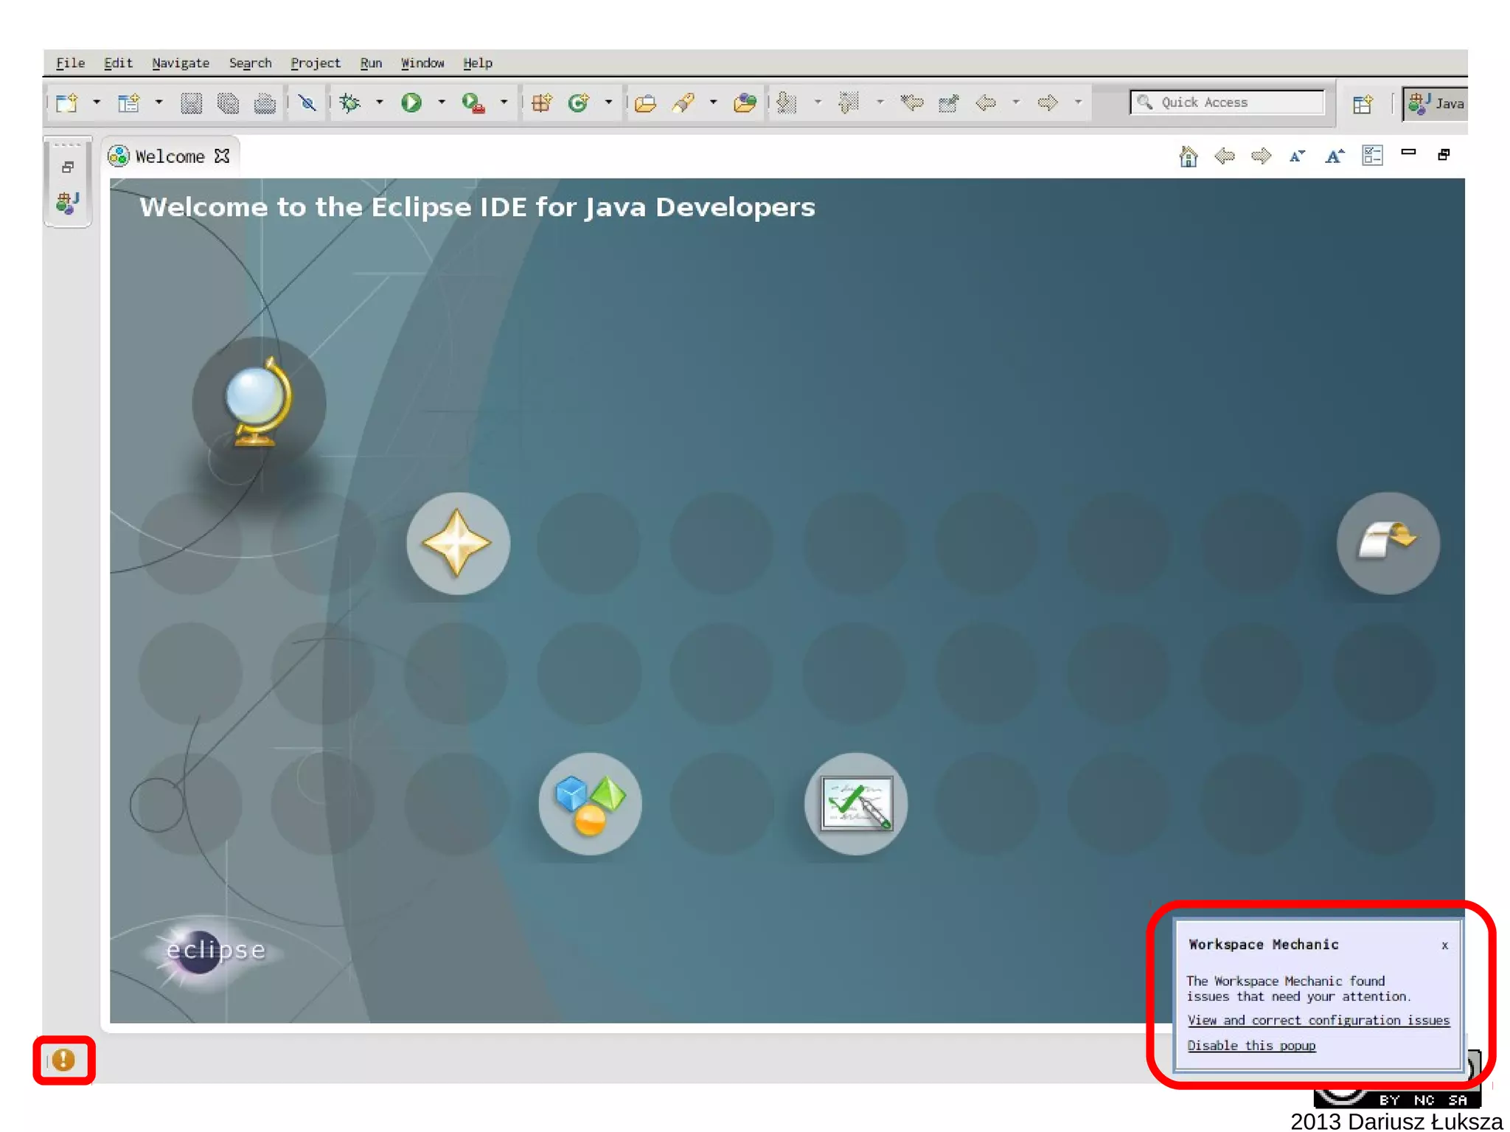Expand the New wizard dropdown arrow
The image size is (1510, 1132).
pos(97,103)
